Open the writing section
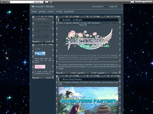Viewport: 153px width, 114px height. point(59,12)
